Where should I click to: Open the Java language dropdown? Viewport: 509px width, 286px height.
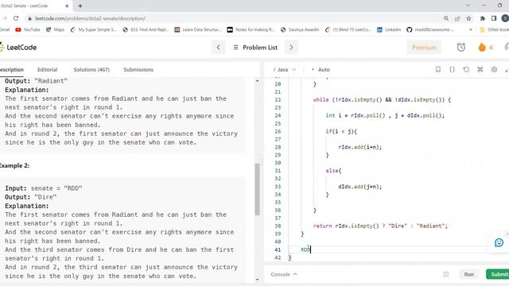click(285, 70)
